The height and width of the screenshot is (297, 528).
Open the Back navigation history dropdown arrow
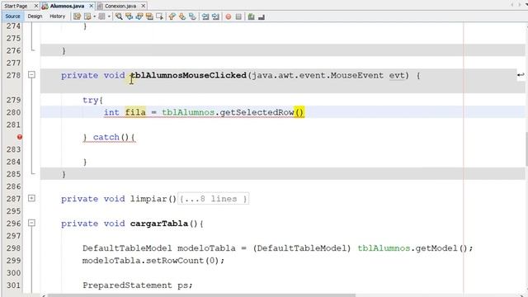[x=95, y=16]
